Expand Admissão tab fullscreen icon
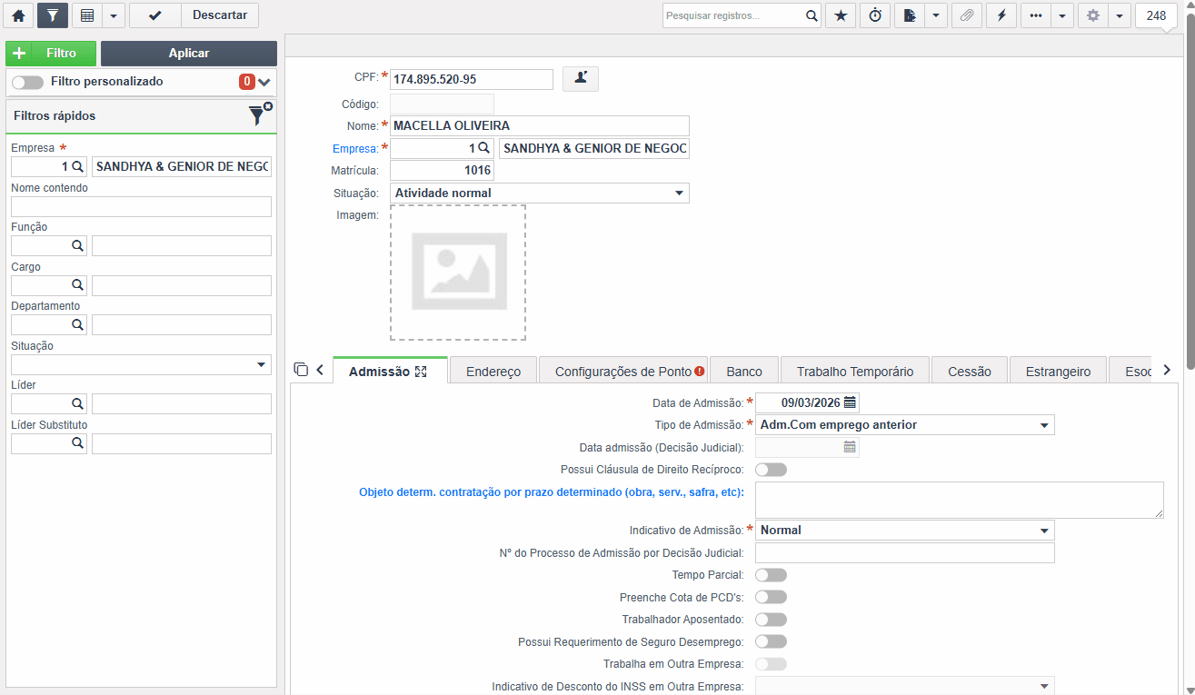This screenshot has height=695, width=1195. [421, 372]
